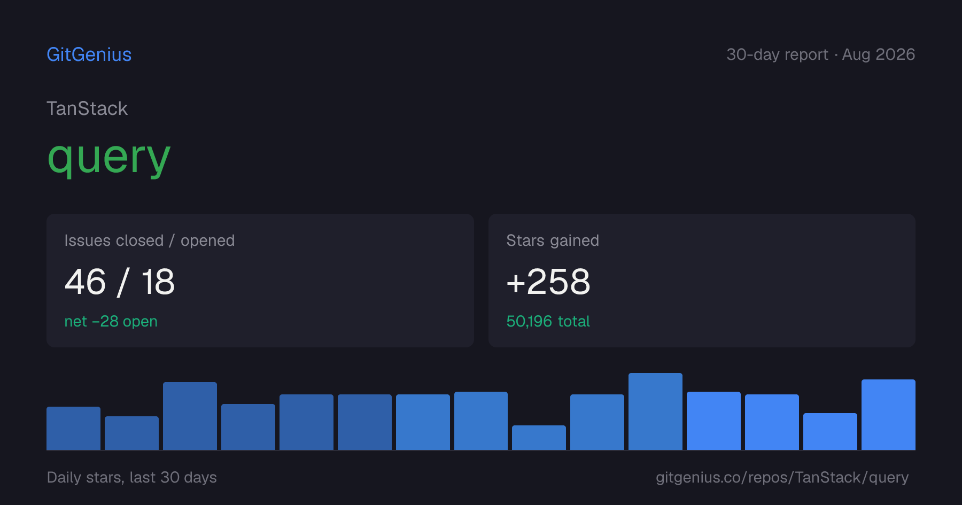Screen dimensions: 962x505
Task: Click the "net −28 open" text
Action: click(111, 321)
